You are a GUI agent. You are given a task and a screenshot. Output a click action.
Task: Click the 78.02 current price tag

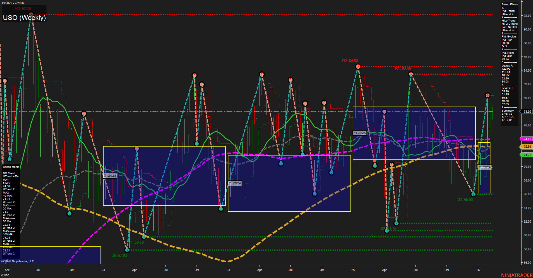(x=526, y=112)
